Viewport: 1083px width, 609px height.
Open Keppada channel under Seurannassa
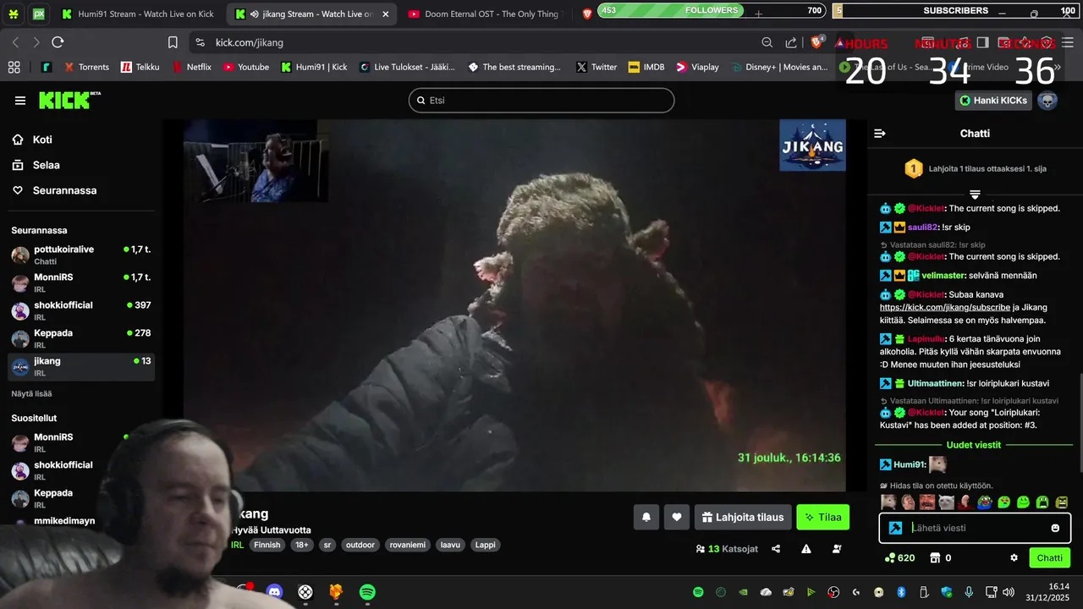click(x=81, y=338)
